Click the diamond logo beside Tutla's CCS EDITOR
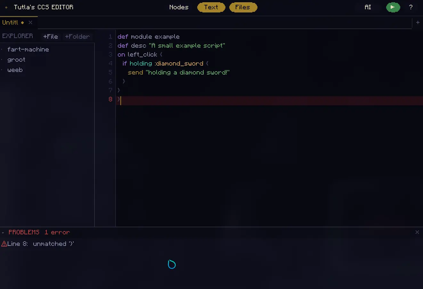Screen dimensions: 423x289 [x=6, y=7]
